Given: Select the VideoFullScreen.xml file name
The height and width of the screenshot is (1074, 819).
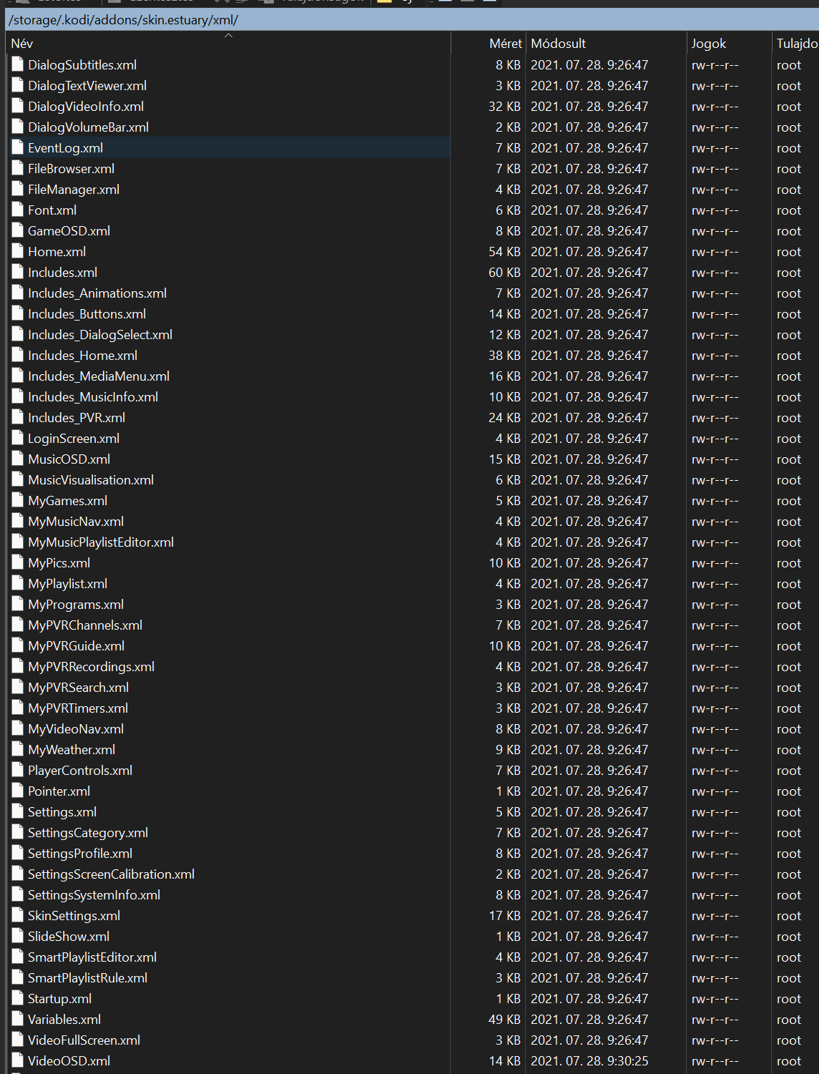Looking at the screenshot, I should (x=84, y=1040).
